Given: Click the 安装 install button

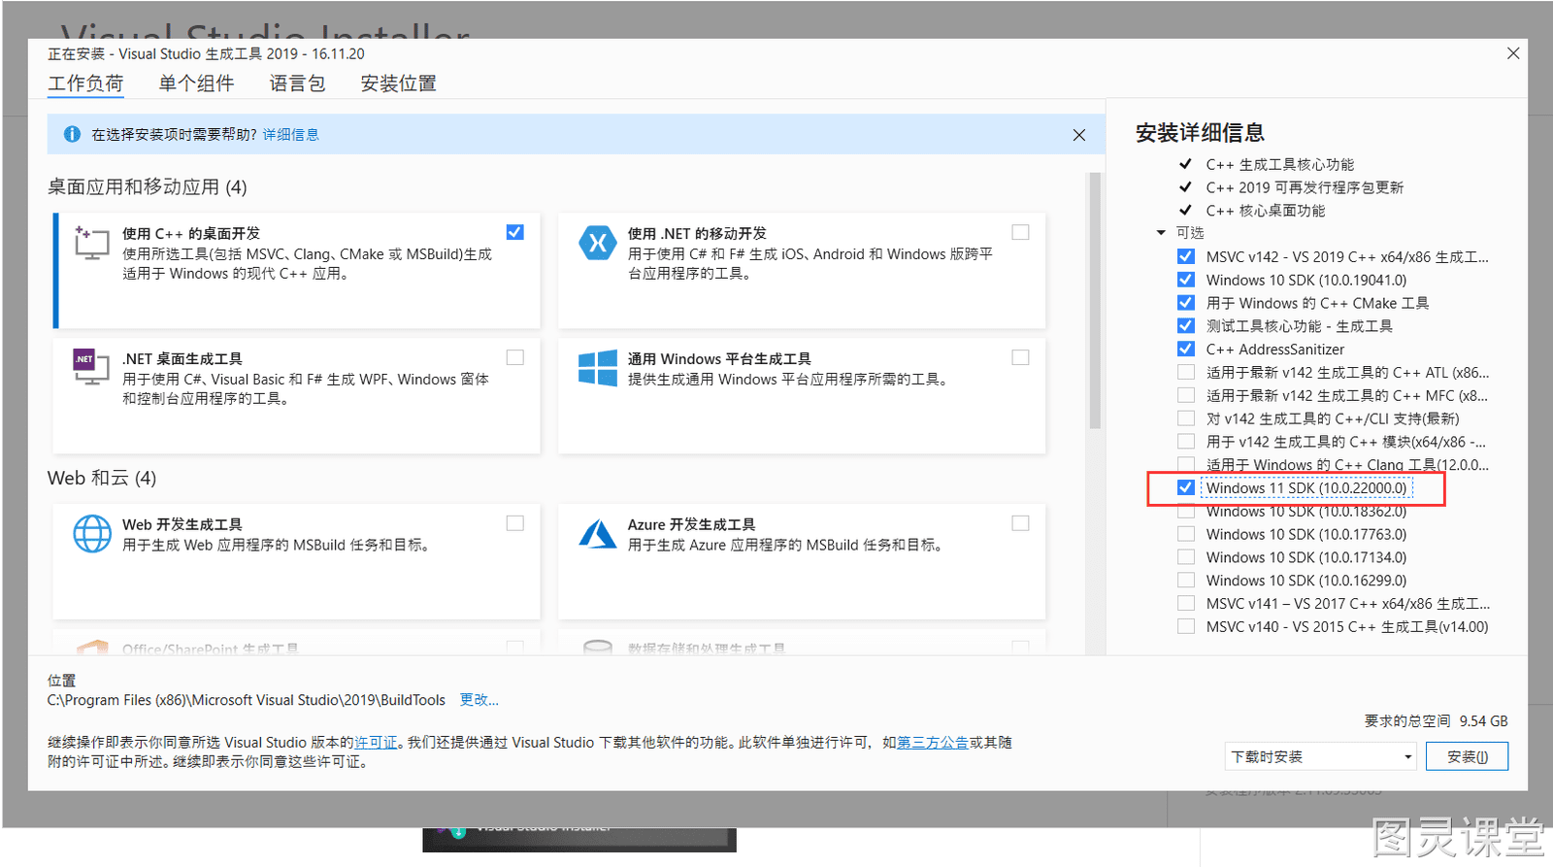Looking at the screenshot, I should pyautogui.click(x=1467, y=756).
